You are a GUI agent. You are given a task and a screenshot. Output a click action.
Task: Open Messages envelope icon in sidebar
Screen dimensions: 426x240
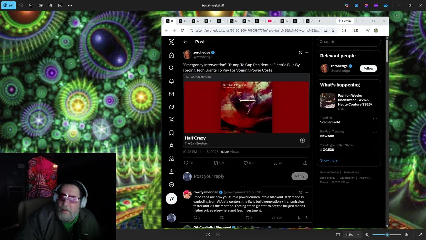click(171, 94)
